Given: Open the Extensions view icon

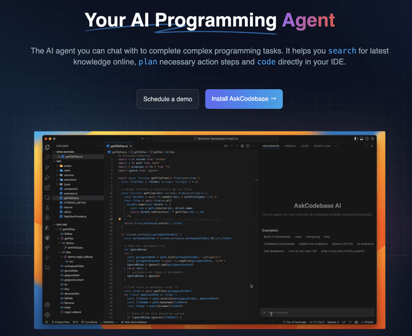Looking at the screenshot, I should click(x=47, y=187).
